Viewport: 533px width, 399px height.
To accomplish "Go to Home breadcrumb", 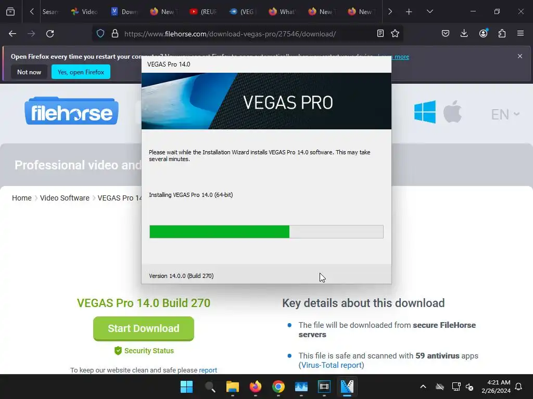I will pos(22,198).
